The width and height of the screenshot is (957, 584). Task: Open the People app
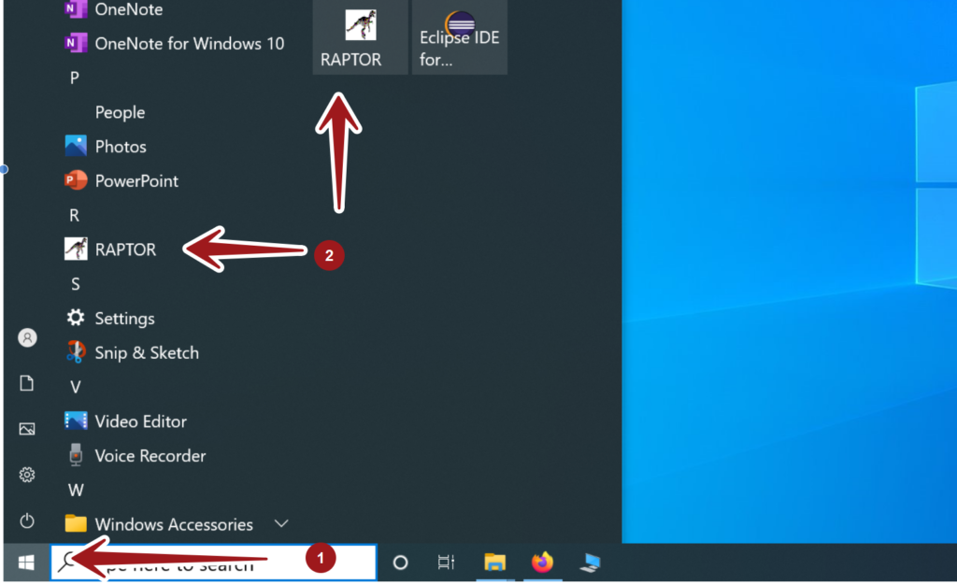point(120,112)
